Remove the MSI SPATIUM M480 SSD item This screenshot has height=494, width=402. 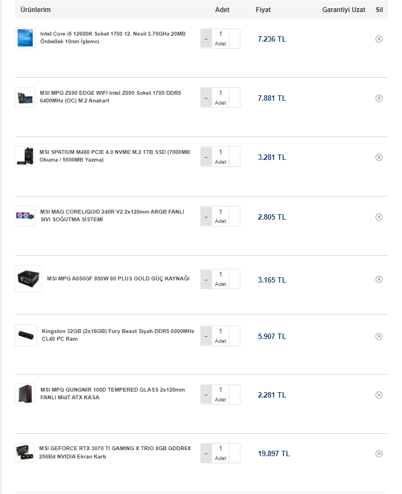pyautogui.click(x=379, y=158)
